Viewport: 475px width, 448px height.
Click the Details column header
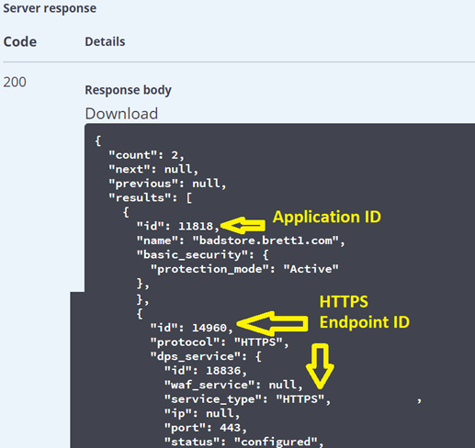click(105, 41)
